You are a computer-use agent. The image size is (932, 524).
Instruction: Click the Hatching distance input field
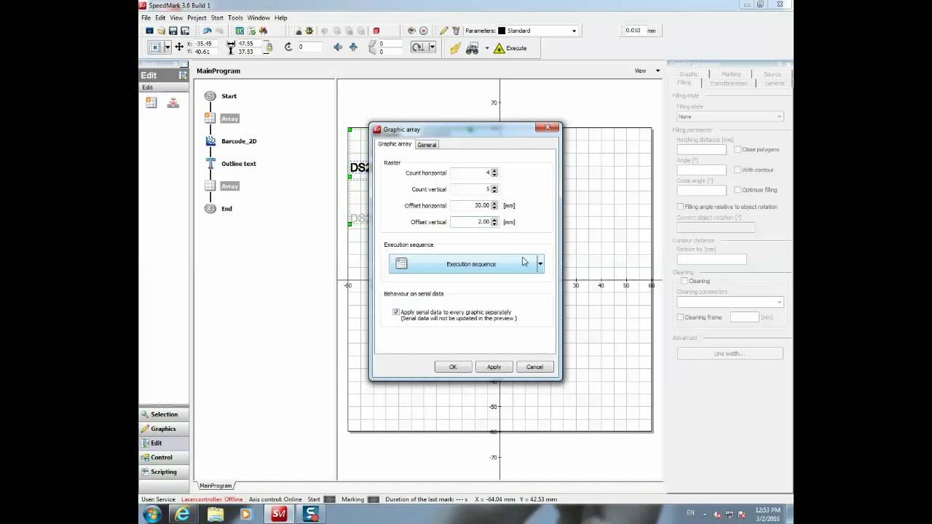[x=701, y=149]
